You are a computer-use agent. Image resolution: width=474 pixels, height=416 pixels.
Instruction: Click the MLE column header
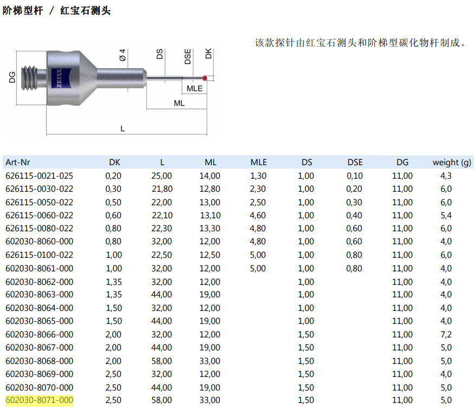click(x=258, y=162)
